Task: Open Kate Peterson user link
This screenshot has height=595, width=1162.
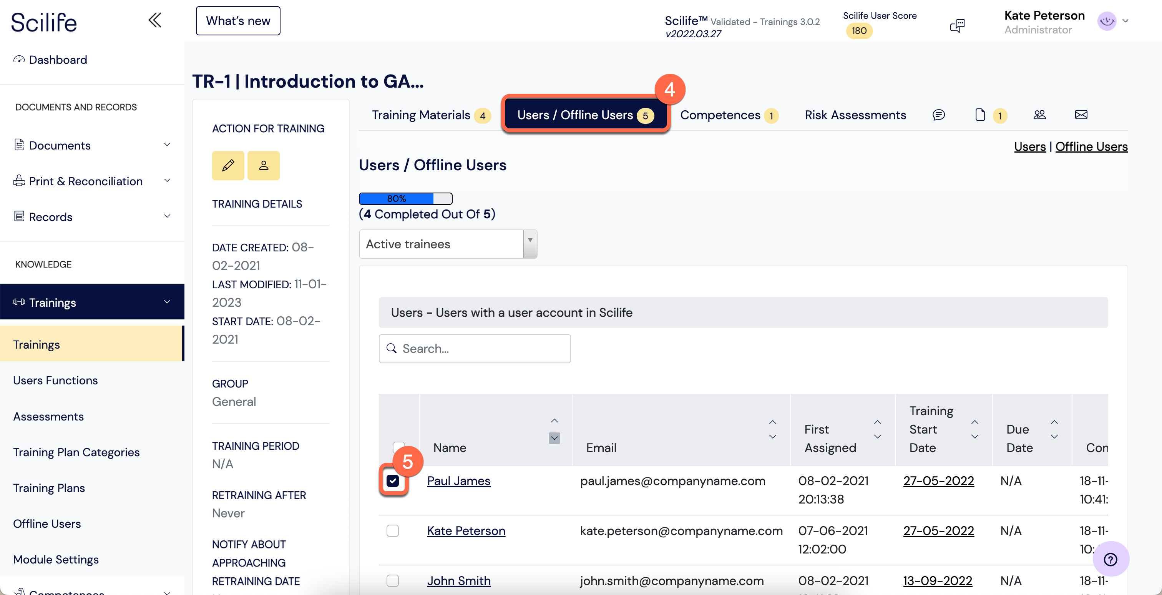Action: [465, 531]
